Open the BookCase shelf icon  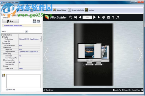tap(86, 10)
